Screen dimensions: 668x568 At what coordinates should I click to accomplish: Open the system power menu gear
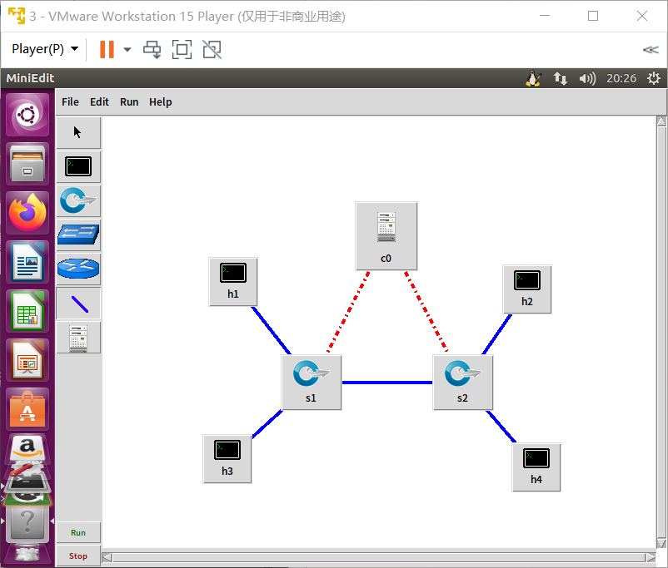654,78
